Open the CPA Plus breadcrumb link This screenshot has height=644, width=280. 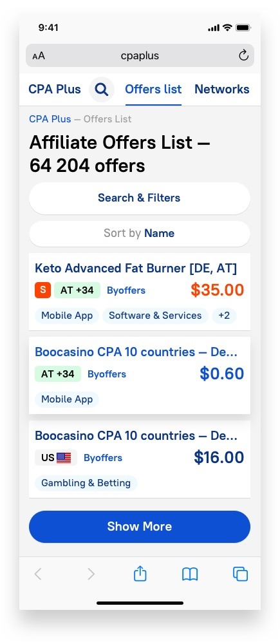50,119
